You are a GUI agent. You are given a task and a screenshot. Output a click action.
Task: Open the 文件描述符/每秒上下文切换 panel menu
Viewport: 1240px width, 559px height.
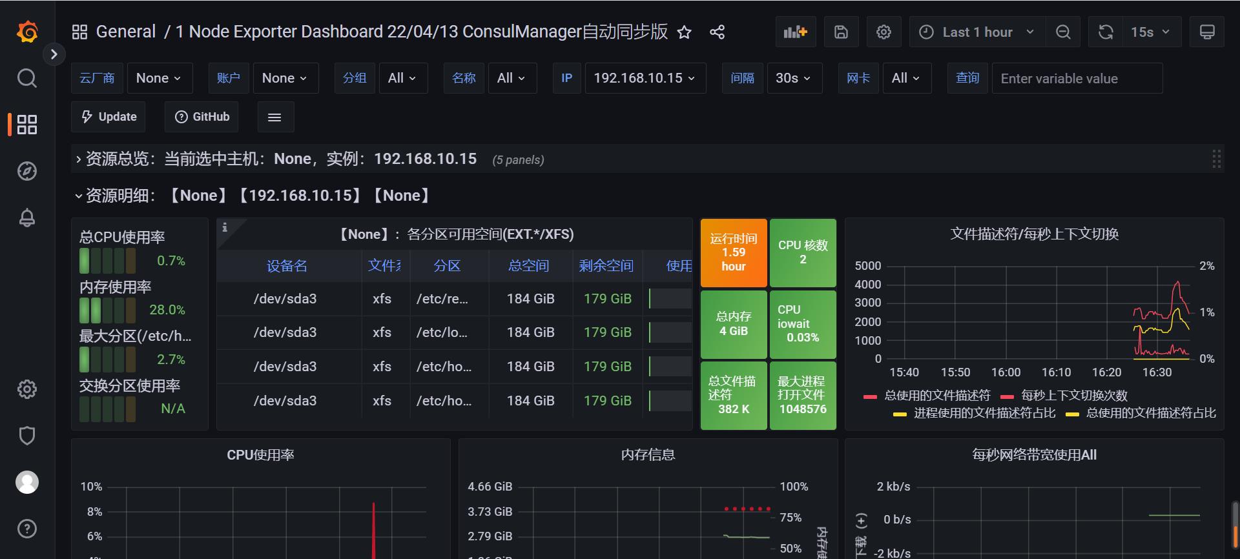(1034, 234)
